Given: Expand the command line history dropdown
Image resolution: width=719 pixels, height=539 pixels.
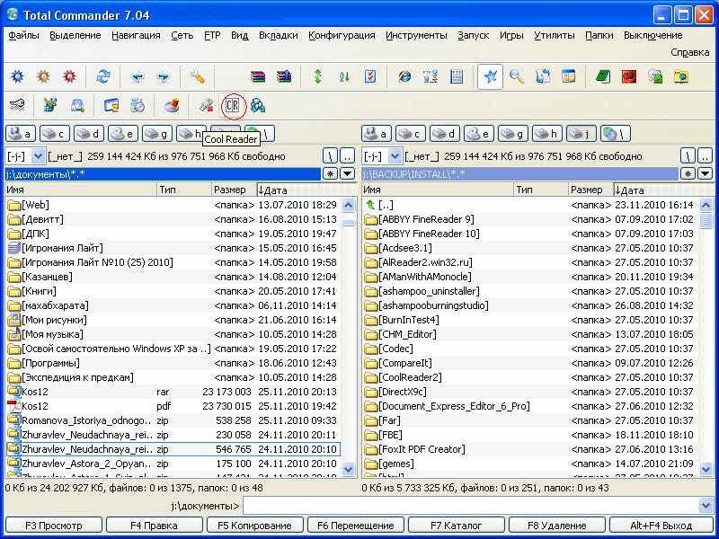Looking at the screenshot, I should tap(706, 506).
